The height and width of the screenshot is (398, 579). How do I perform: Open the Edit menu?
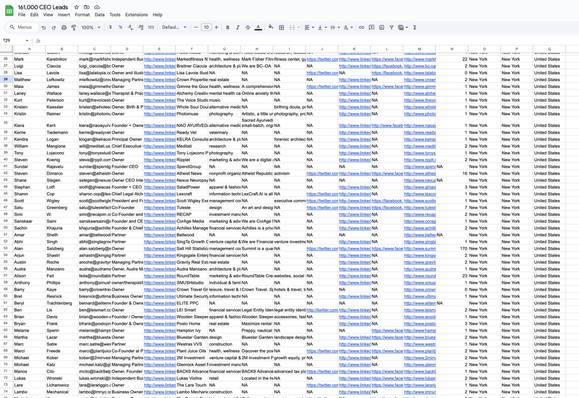click(x=34, y=15)
